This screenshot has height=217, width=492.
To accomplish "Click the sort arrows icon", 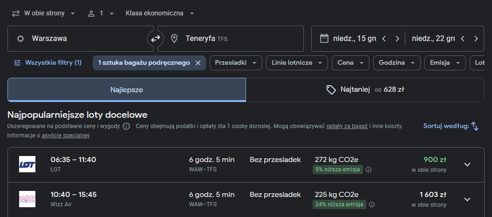I will pyautogui.click(x=475, y=126).
